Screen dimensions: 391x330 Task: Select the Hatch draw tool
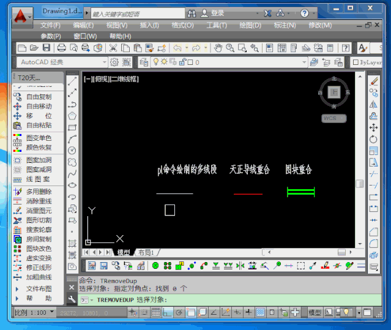tap(72, 243)
